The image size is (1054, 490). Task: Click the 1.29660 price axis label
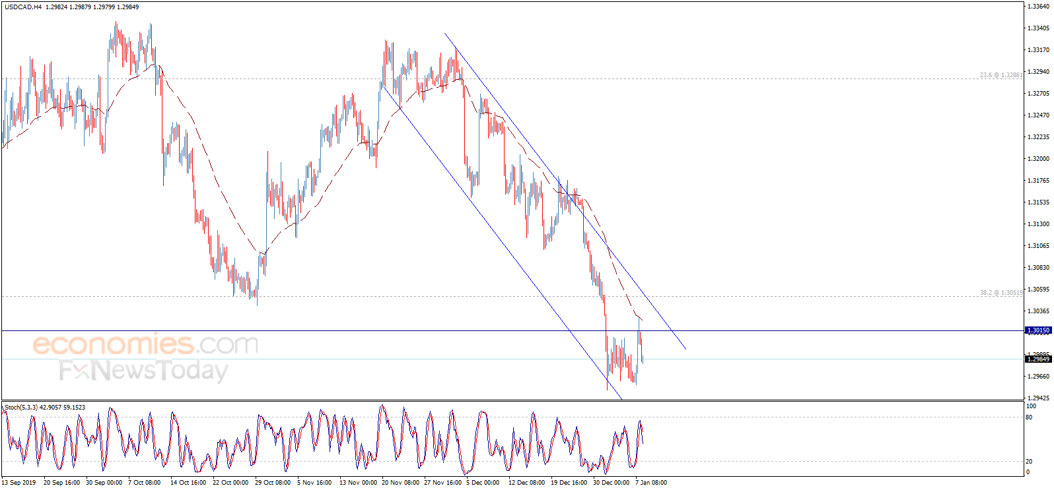coord(1039,377)
